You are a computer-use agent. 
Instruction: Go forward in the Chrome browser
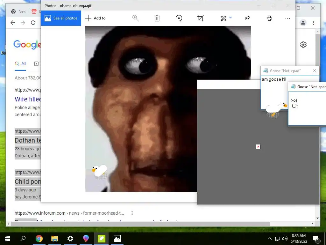[23, 23]
